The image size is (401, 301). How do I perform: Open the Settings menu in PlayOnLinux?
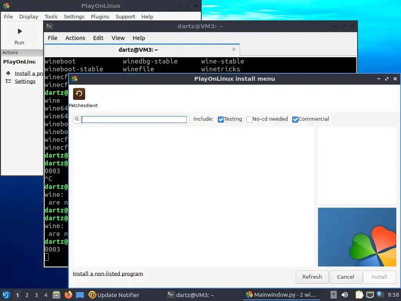tap(74, 16)
